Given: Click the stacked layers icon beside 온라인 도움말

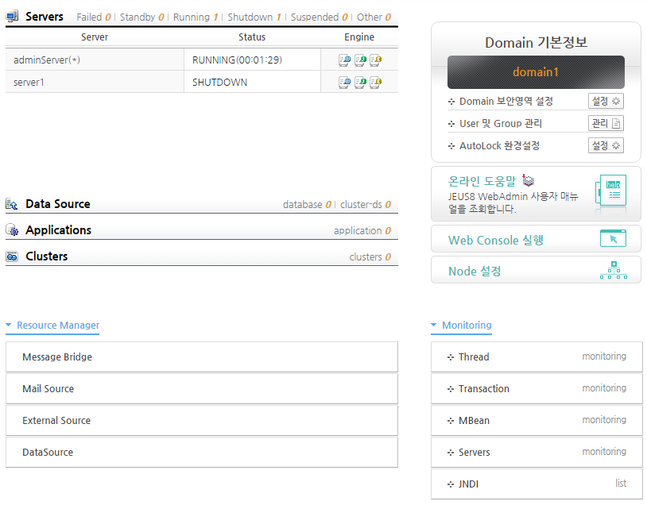Looking at the screenshot, I should tap(528, 180).
